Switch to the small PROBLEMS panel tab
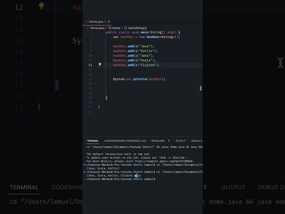 (158, 141)
